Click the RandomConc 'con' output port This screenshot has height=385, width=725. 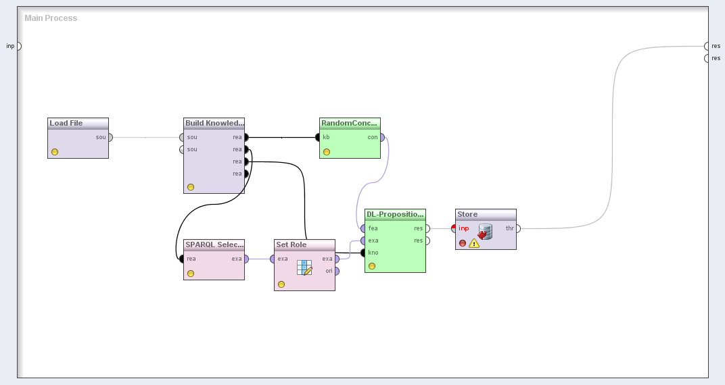coord(381,137)
